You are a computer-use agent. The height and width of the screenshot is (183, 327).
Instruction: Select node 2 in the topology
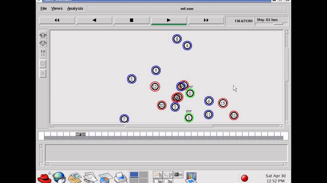pos(132,79)
